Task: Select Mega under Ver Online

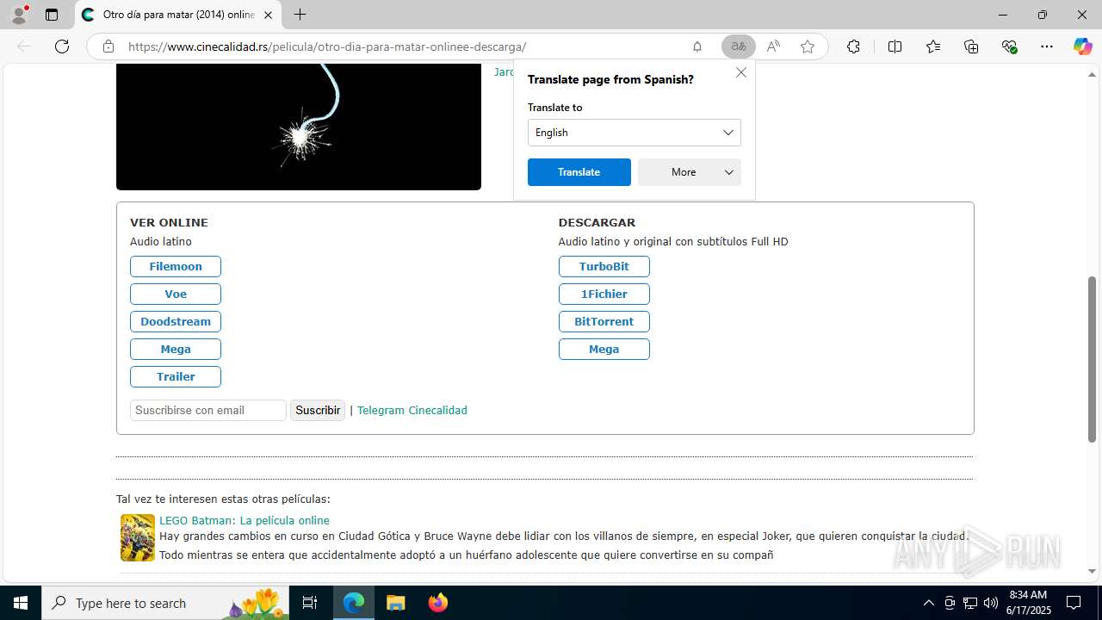Action: 176,349
